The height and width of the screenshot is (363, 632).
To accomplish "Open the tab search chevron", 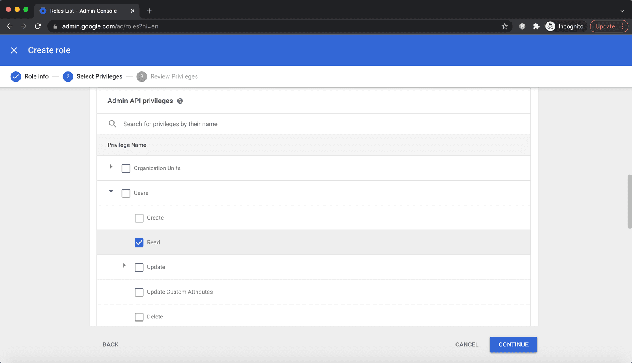I will point(622,11).
